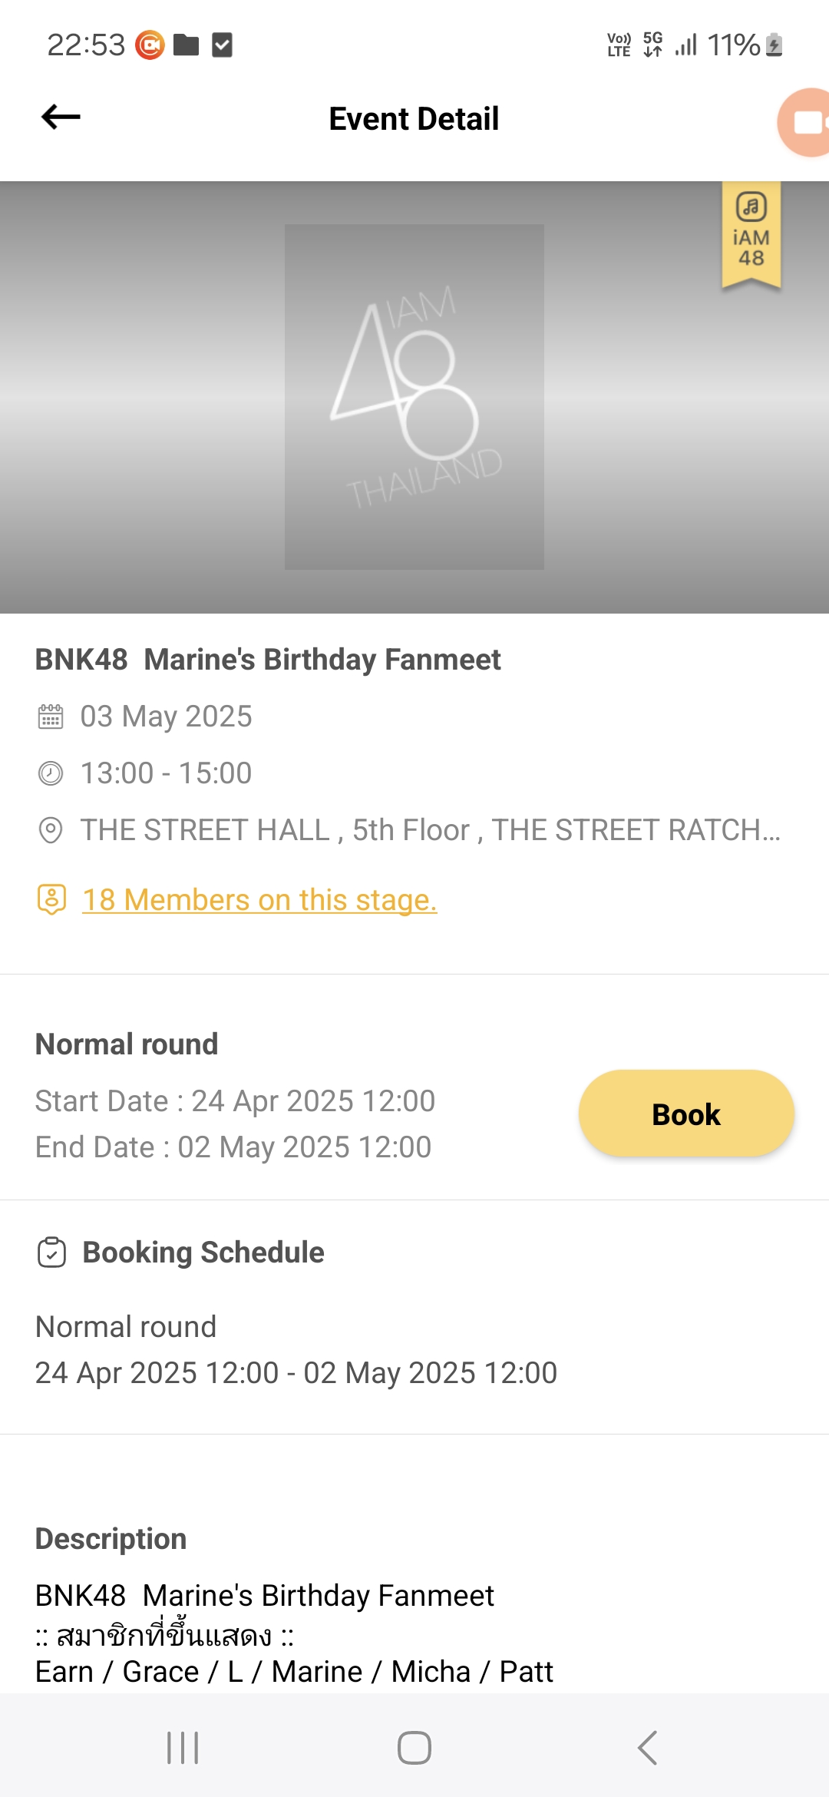Tap the truncated THE STREET HALL venue text
Screen dimensions: 829x1797
430,830
